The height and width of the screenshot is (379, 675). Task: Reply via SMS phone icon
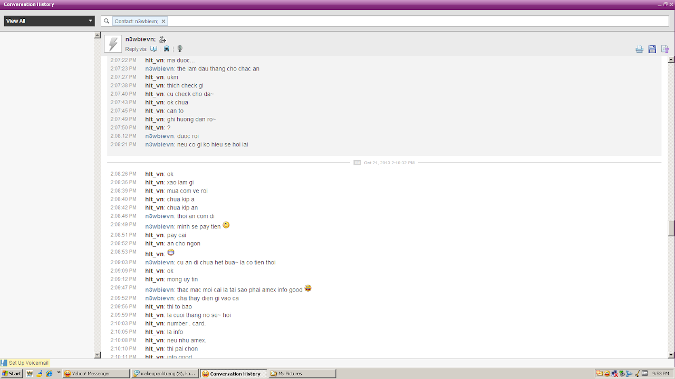[167, 49]
